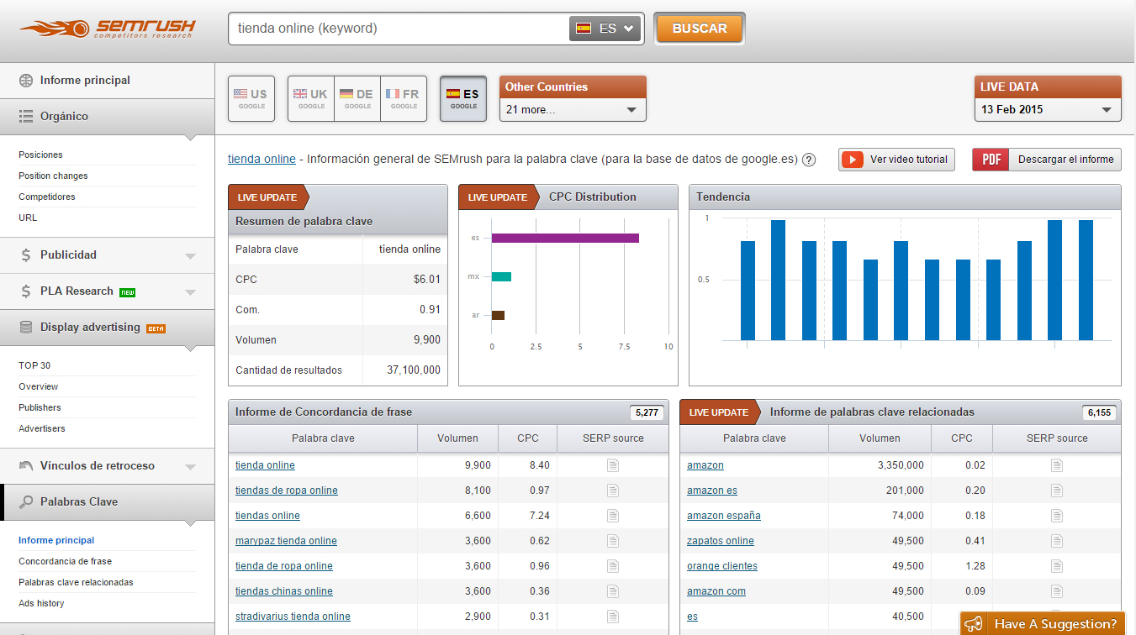Open the Live Data date dropdown
The height and width of the screenshot is (635, 1136).
1048,109
